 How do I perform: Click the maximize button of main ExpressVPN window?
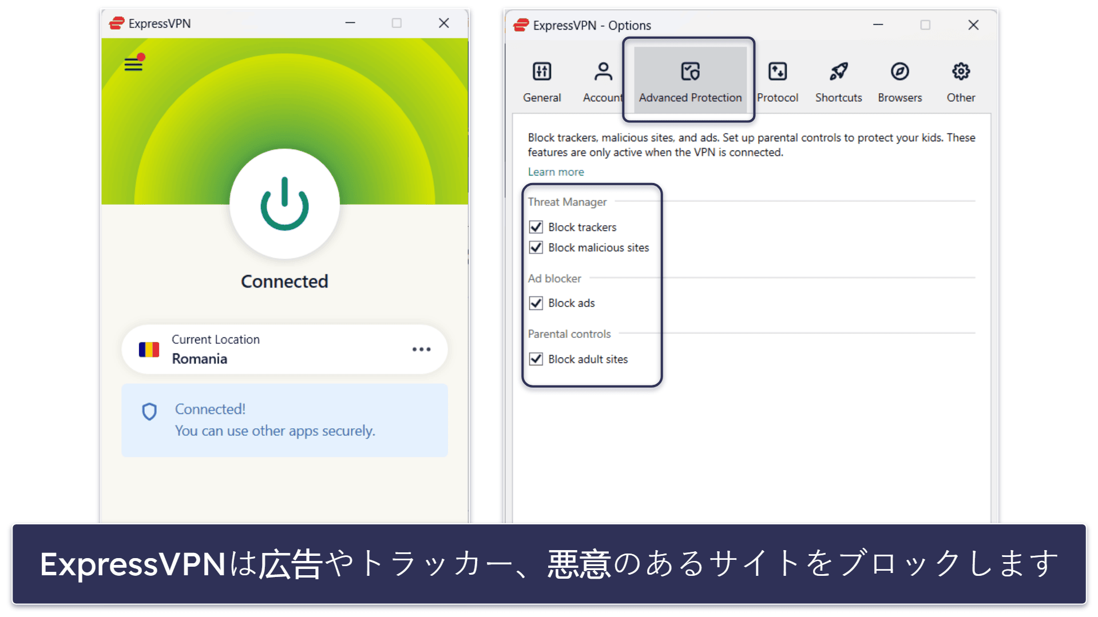click(397, 23)
